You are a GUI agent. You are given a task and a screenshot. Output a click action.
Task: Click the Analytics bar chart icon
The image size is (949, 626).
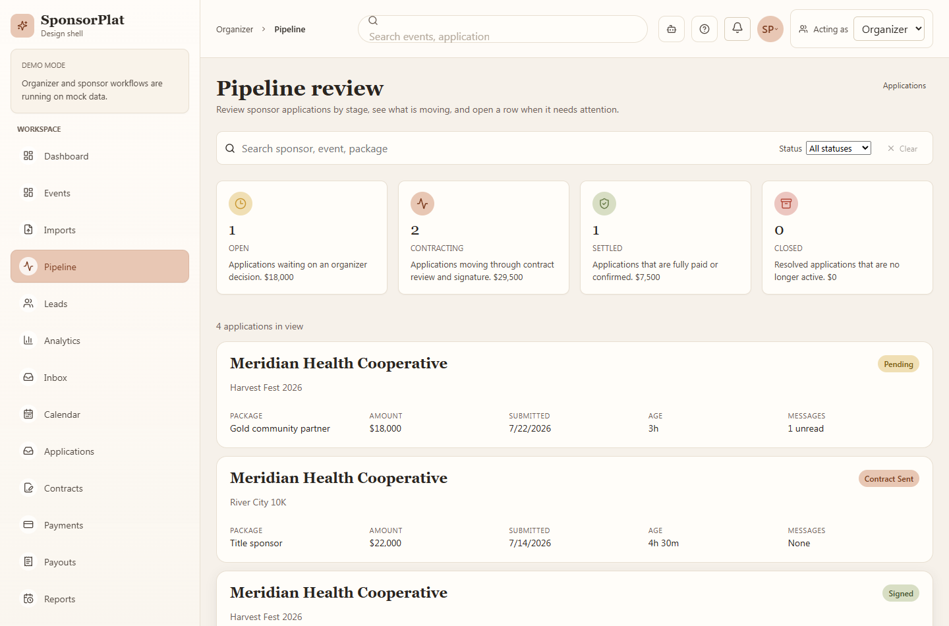(28, 340)
